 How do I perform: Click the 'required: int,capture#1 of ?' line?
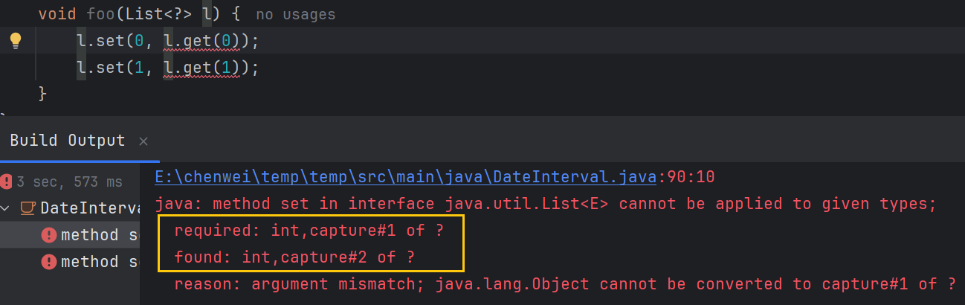pos(309,231)
